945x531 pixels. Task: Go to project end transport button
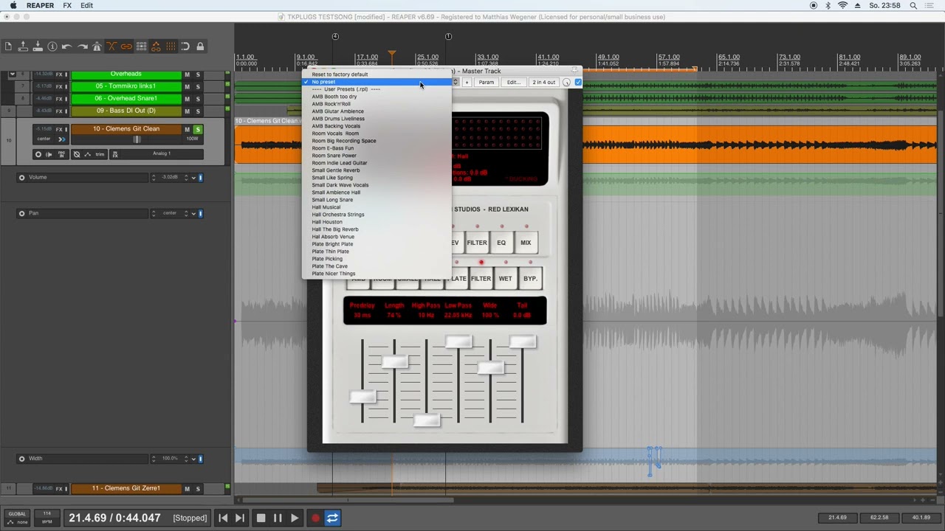click(240, 518)
